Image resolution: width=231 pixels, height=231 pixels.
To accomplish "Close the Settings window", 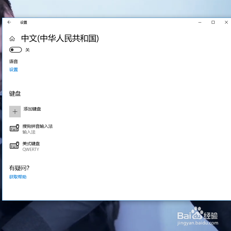I will click(226, 22).
